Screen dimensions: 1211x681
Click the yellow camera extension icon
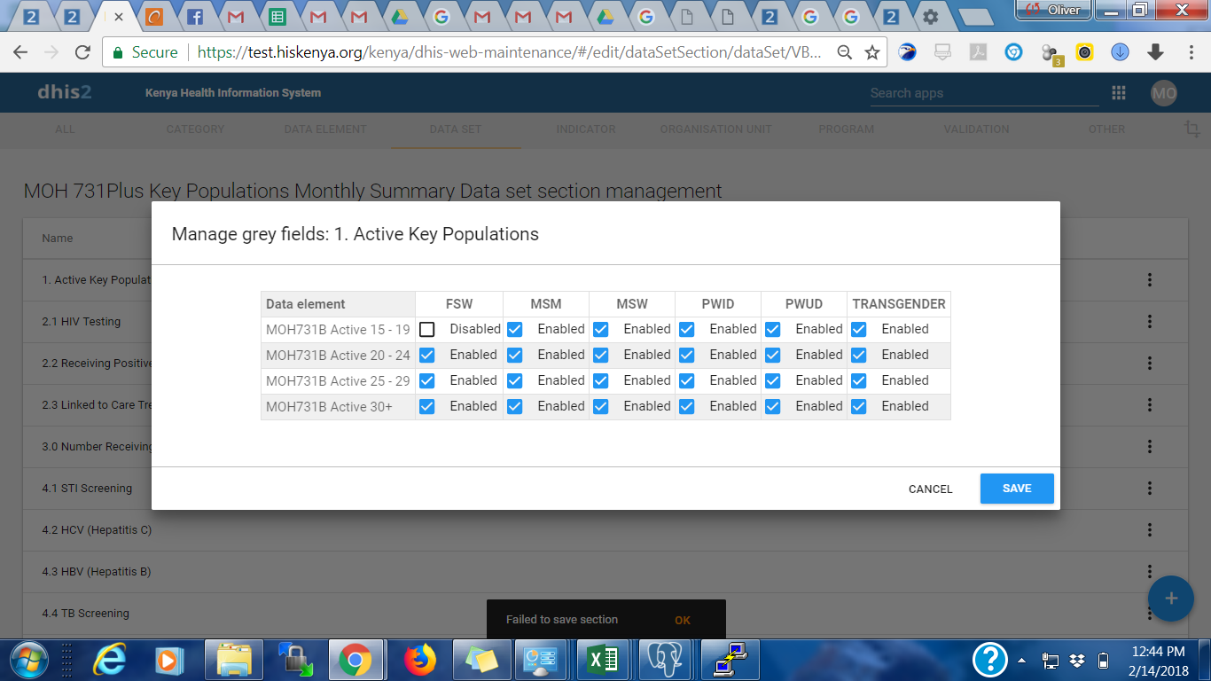(1084, 52)
